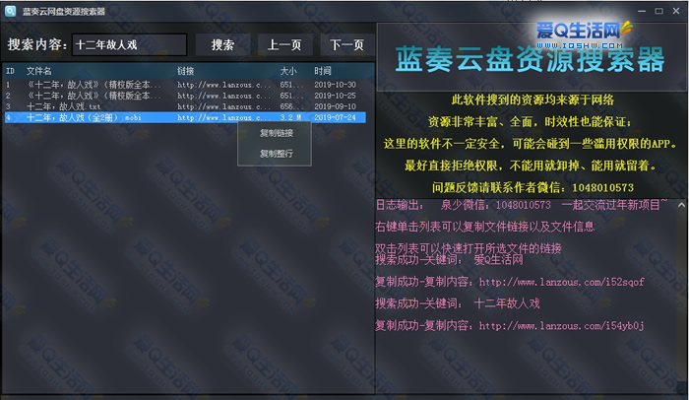Viewport: 689px width, 400px height.
Task: Focus the 搜索内容 search input field
Action: [130, 44]
